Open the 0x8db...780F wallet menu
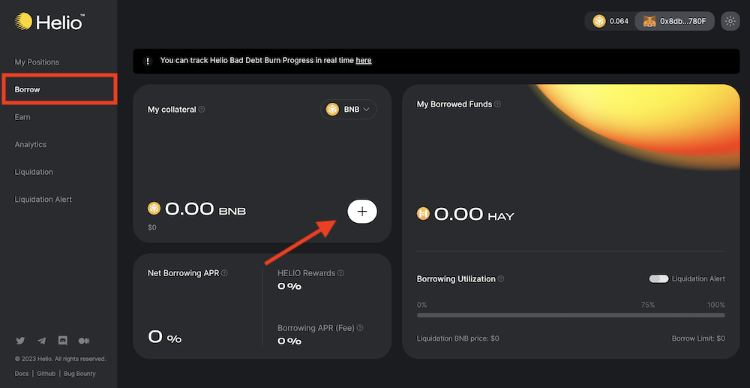This screenshot has width=750, height=388. coord(675,21)
